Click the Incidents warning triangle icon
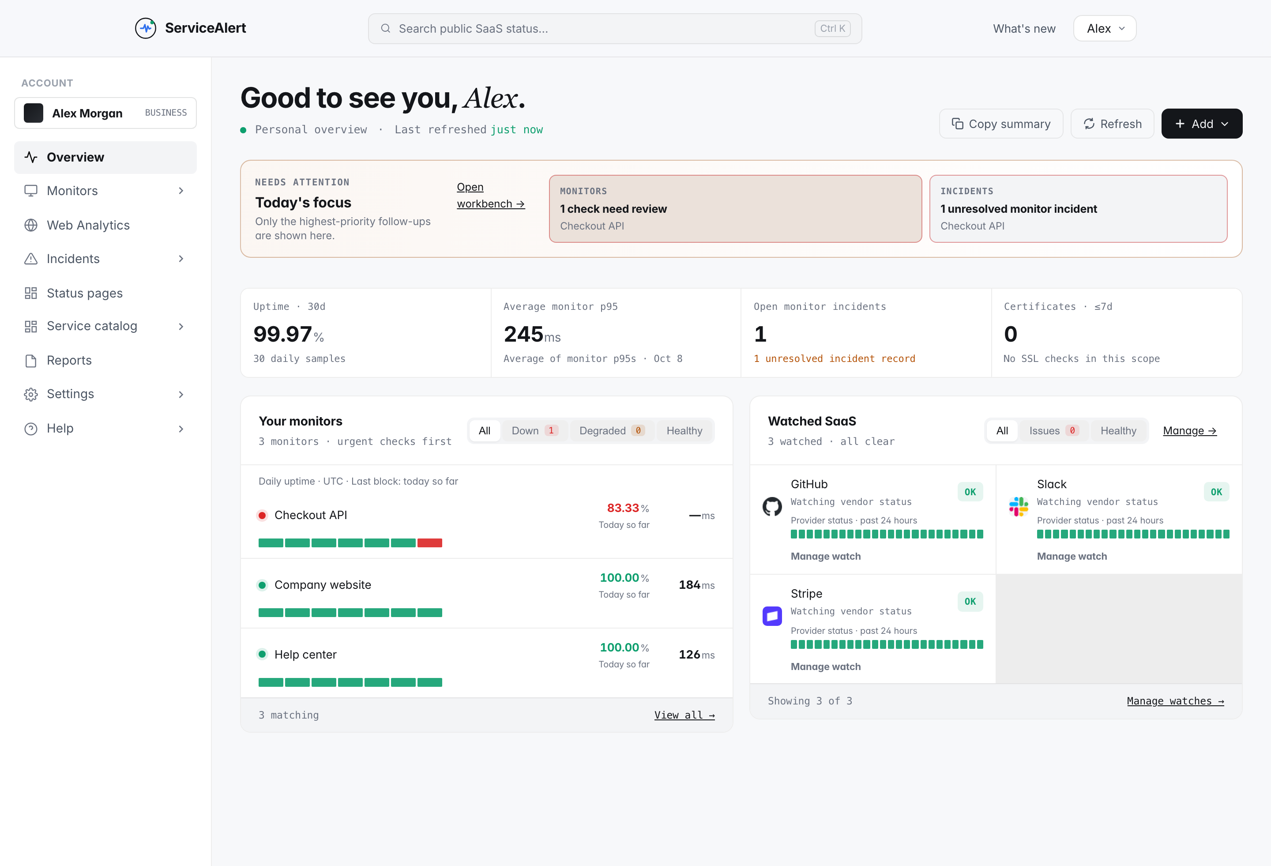Viewport: 1271px width, 866px height. [30, 259]
